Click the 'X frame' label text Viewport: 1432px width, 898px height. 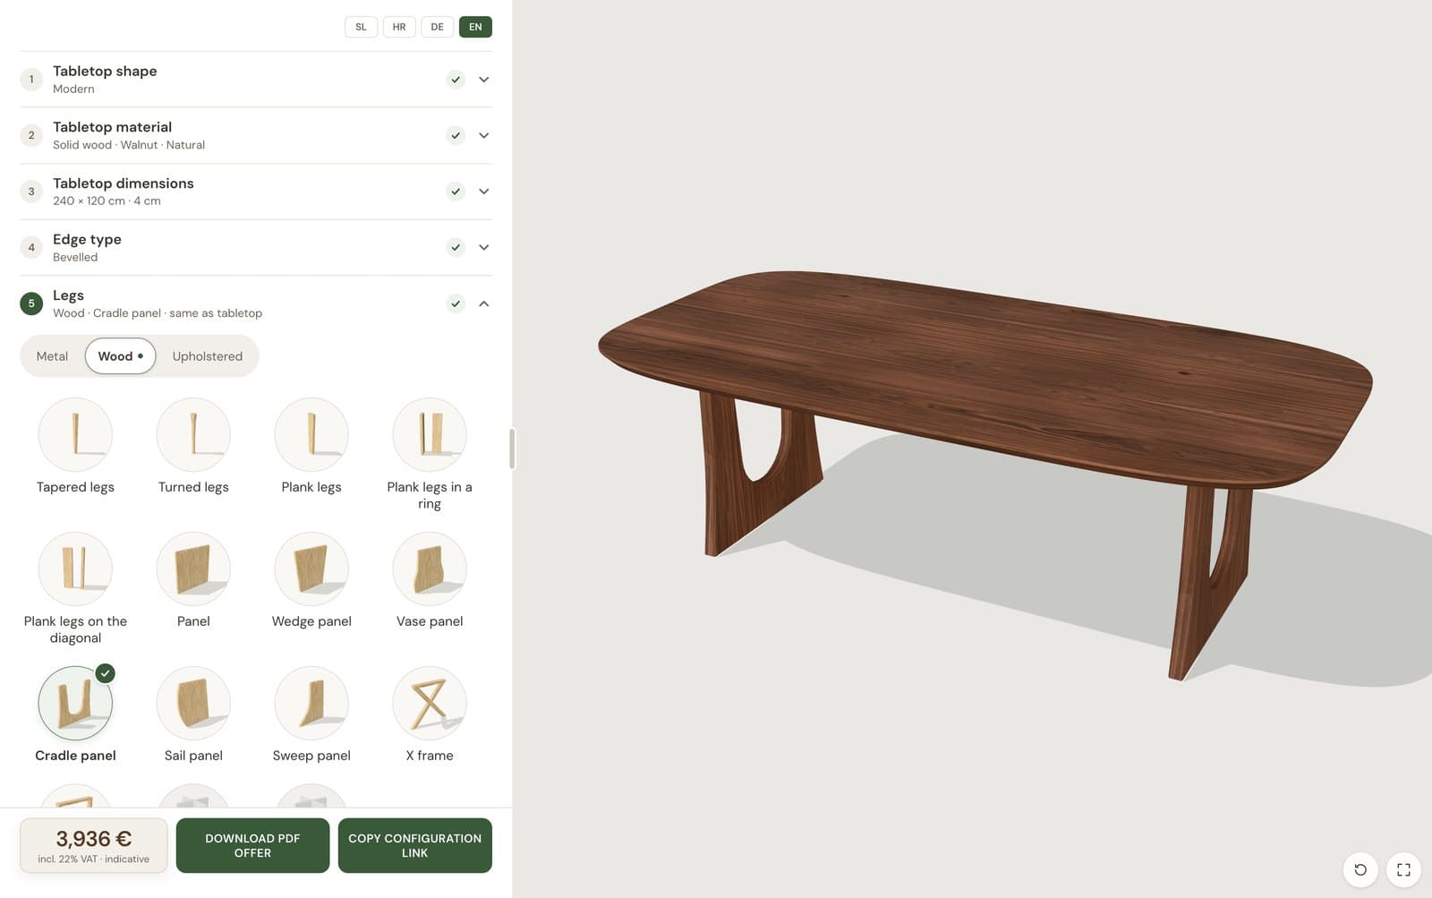430,756
